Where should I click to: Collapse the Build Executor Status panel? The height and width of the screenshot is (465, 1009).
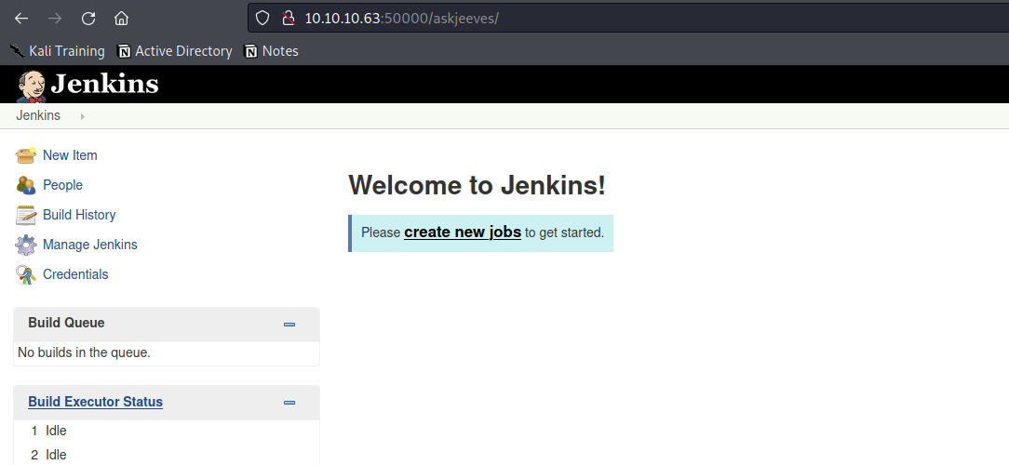(x=289, y=404)
